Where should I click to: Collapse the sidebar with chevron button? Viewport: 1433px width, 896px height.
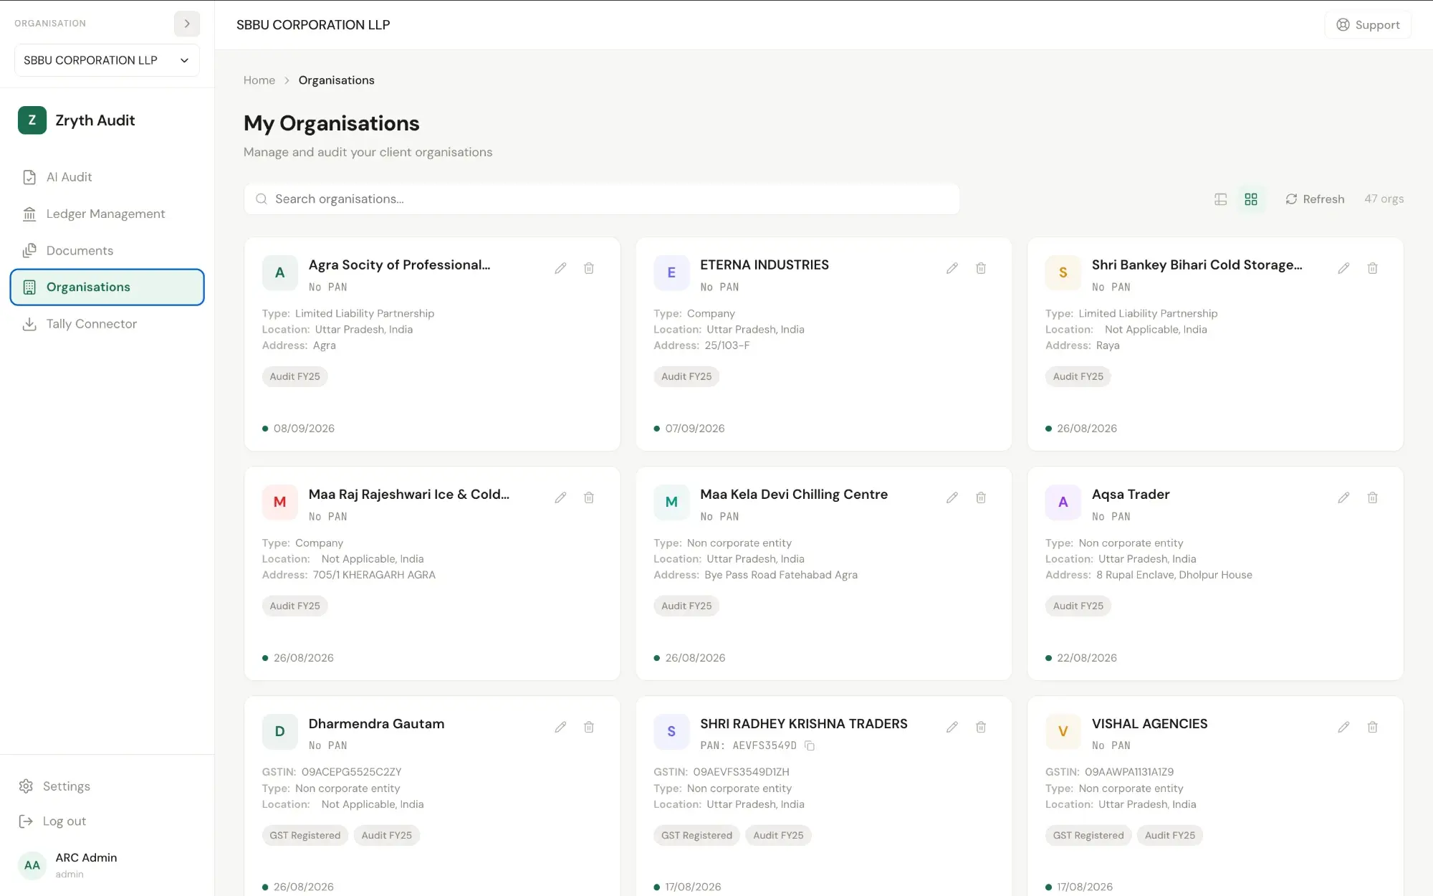(187, 24)
